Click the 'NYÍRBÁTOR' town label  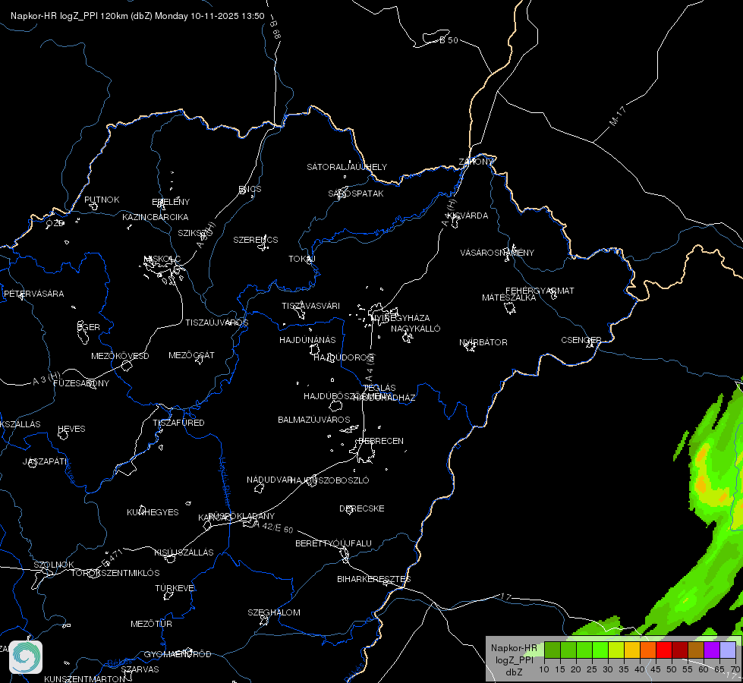click(x=483, y=342)
